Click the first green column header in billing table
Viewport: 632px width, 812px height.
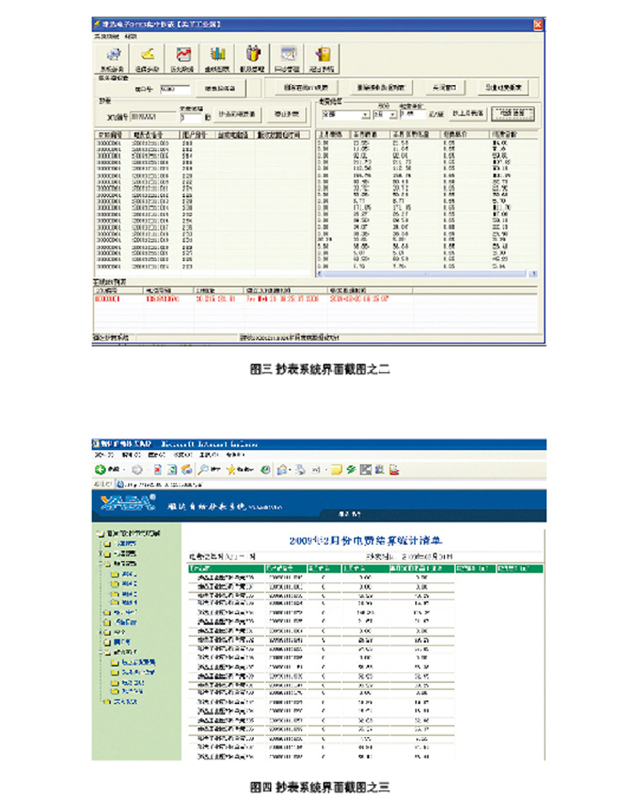227,569
